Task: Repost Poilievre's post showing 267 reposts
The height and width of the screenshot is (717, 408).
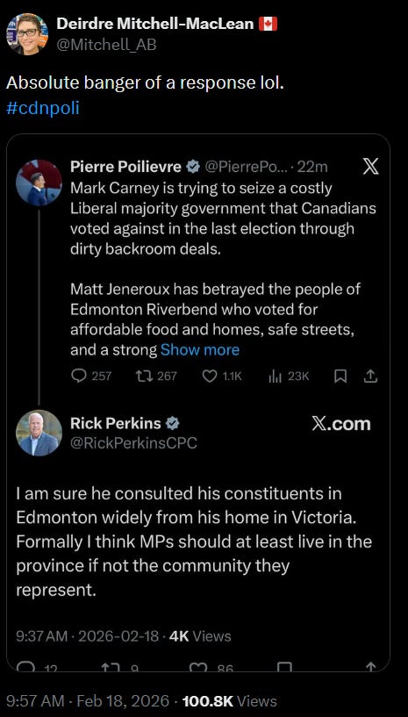Action: pos(144,376)
